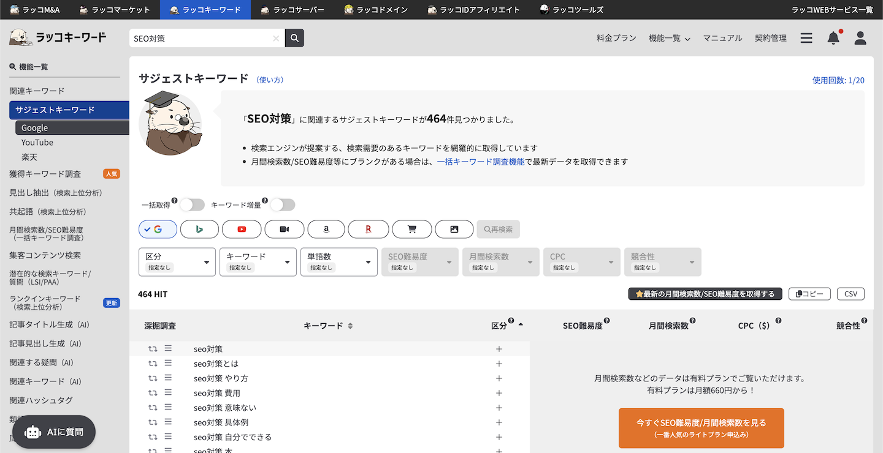883x453 pixels.
Task: Select Bing search engine button
Action: (199, 229)
